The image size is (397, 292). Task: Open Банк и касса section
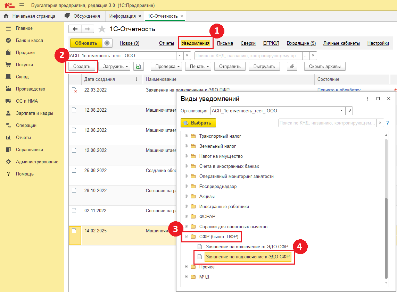tap(30, 41)
